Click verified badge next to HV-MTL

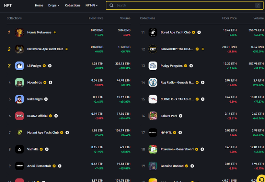pyautogui.click(x=174, y=132)
